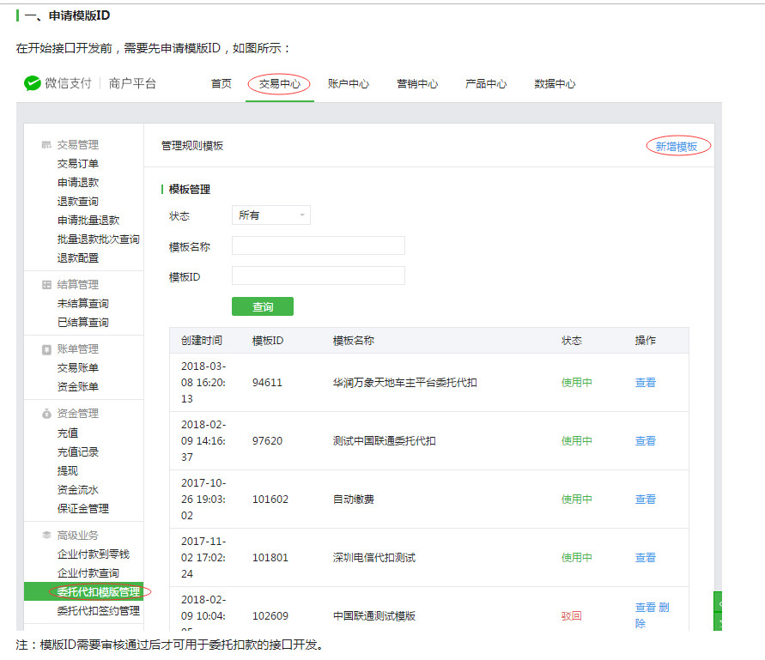This screenshot has width=765, height=660.
Task: Click 查看 for template 101602
Action: point(645,500)
